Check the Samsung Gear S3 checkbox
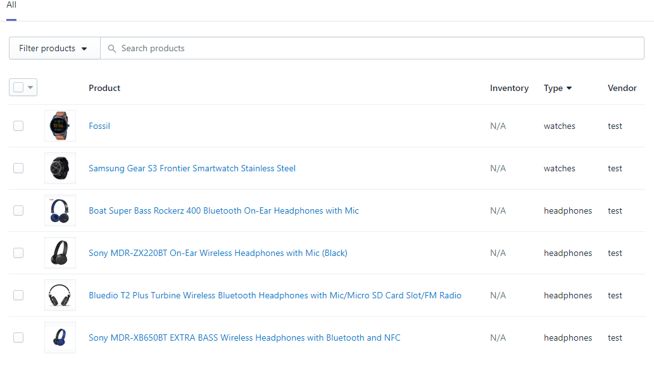This screenshot has width=654, height=371. pyautogui.click(x=18, y=168)
